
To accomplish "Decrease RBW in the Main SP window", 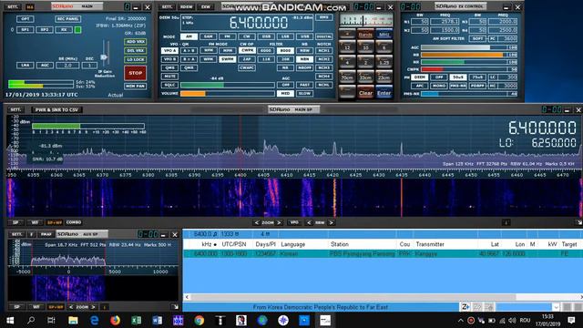I will pyautogui.click(x=309, y=222).
